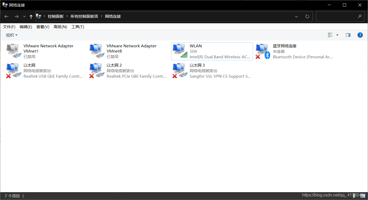The image size is (368, 200).
Task: Click the Intel(R) Dual Band Wireless-AC text
Action: (x=220, y=57)
